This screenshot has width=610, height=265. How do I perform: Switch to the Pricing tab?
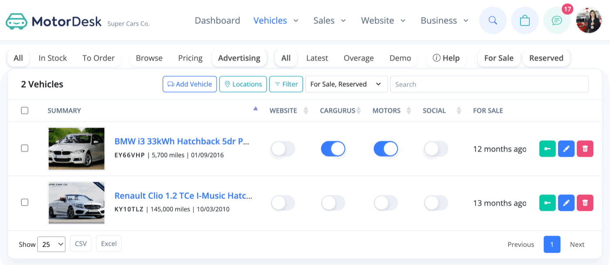click(x=190, y=58)
